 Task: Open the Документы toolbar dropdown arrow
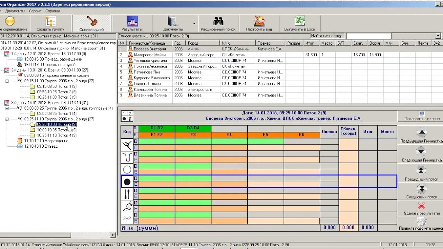click(x=194, y=24)
